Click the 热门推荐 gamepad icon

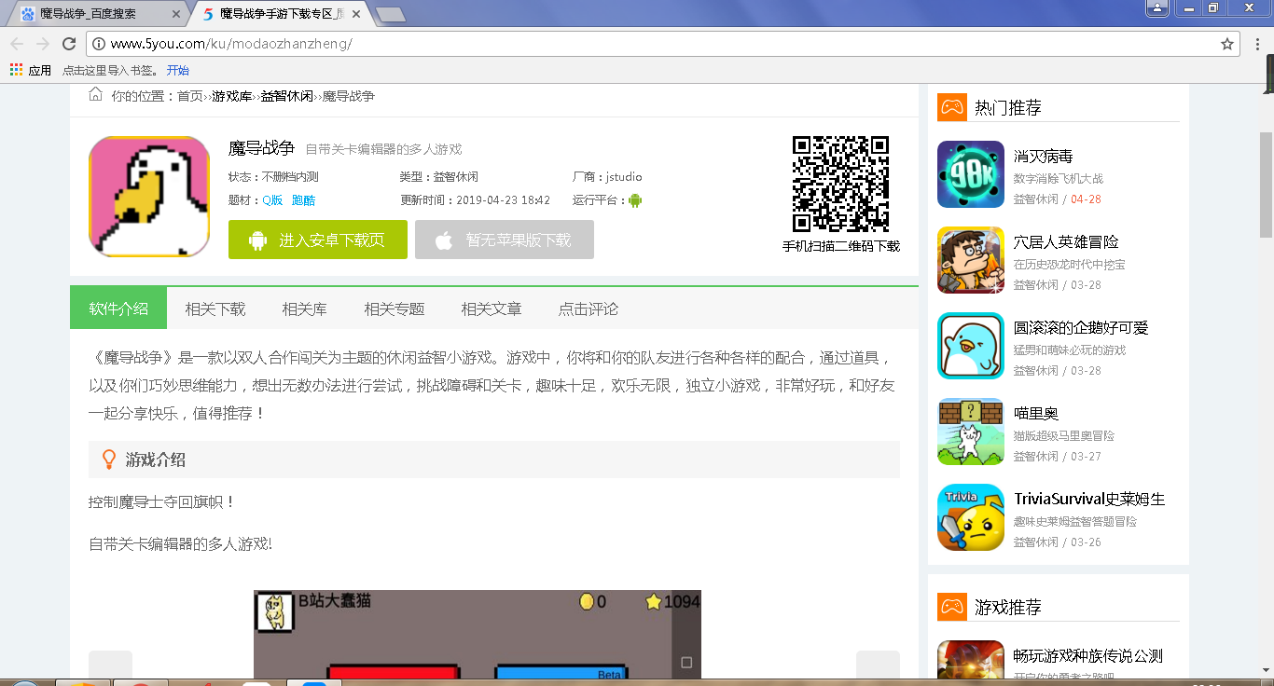951,107
